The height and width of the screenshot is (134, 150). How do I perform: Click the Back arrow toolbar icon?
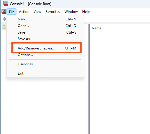tap(4, 19)
